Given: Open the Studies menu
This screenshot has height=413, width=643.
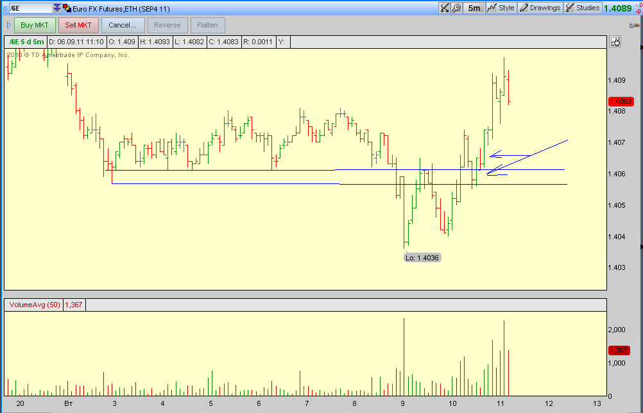Looking at the screenshot, I should 582,8.
